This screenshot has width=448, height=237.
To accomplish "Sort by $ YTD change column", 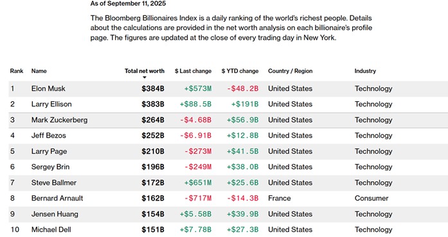I will 240,71.
